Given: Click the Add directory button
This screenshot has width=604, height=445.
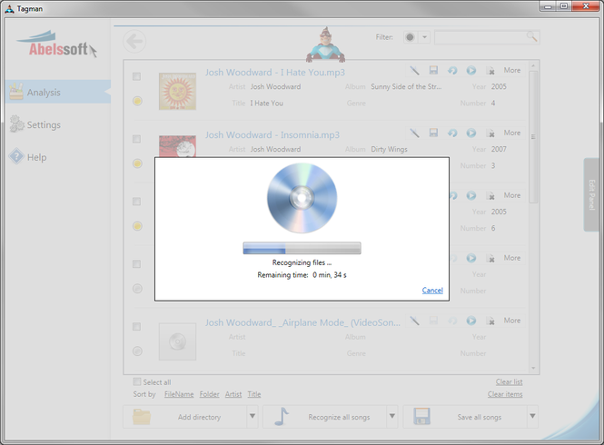Looking at the screenshot, I should coord(185,417).
